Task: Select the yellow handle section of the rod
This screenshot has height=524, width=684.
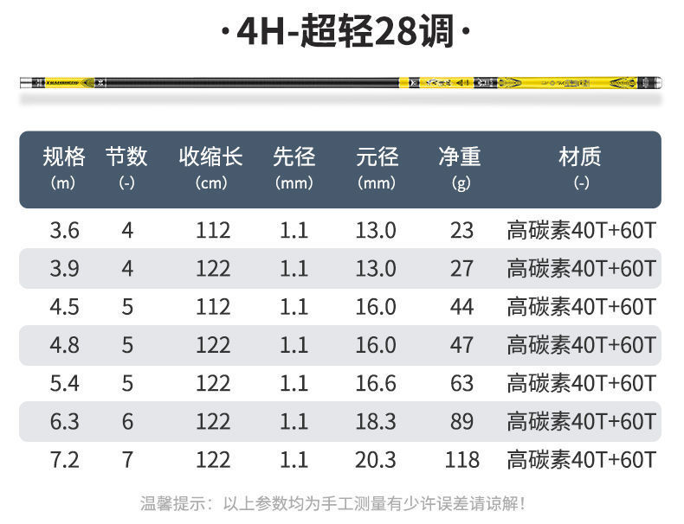Action: (531, 82)
